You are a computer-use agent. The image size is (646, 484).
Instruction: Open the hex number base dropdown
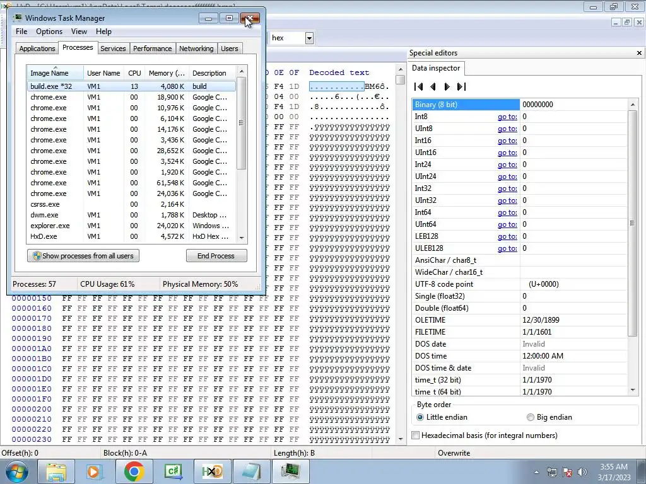point(309,38)
